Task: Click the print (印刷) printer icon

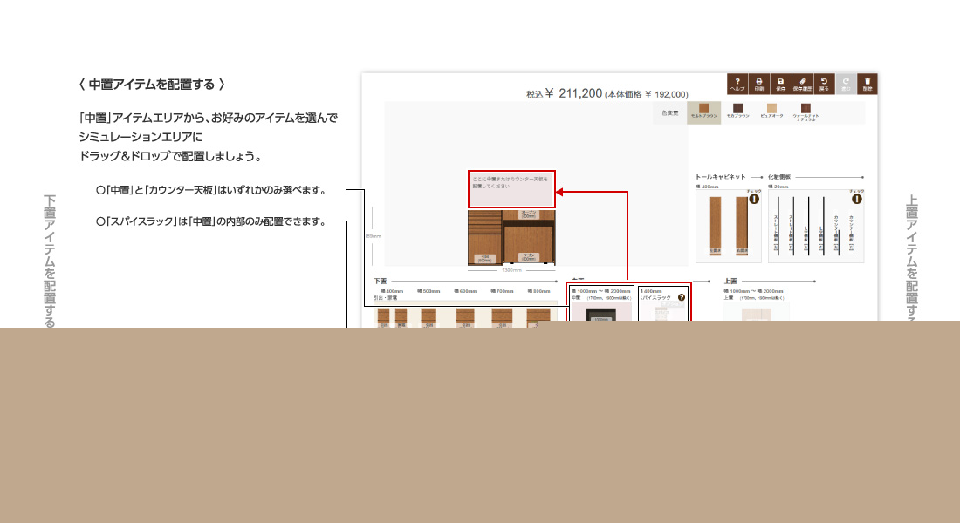Action: (x=759, y=83)
